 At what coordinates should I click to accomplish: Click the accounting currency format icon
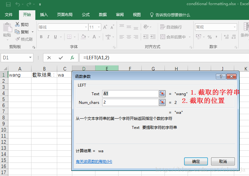(x=199, y=37)
